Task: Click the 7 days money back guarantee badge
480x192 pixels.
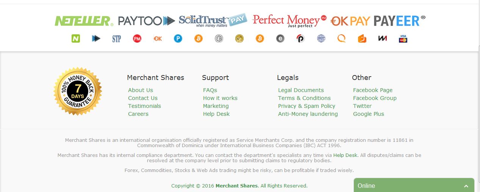Action: click(x=78, y=91)
